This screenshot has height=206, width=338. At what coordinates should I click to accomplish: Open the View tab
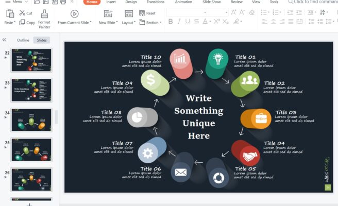pyautogui.click(x=256, y=2)
